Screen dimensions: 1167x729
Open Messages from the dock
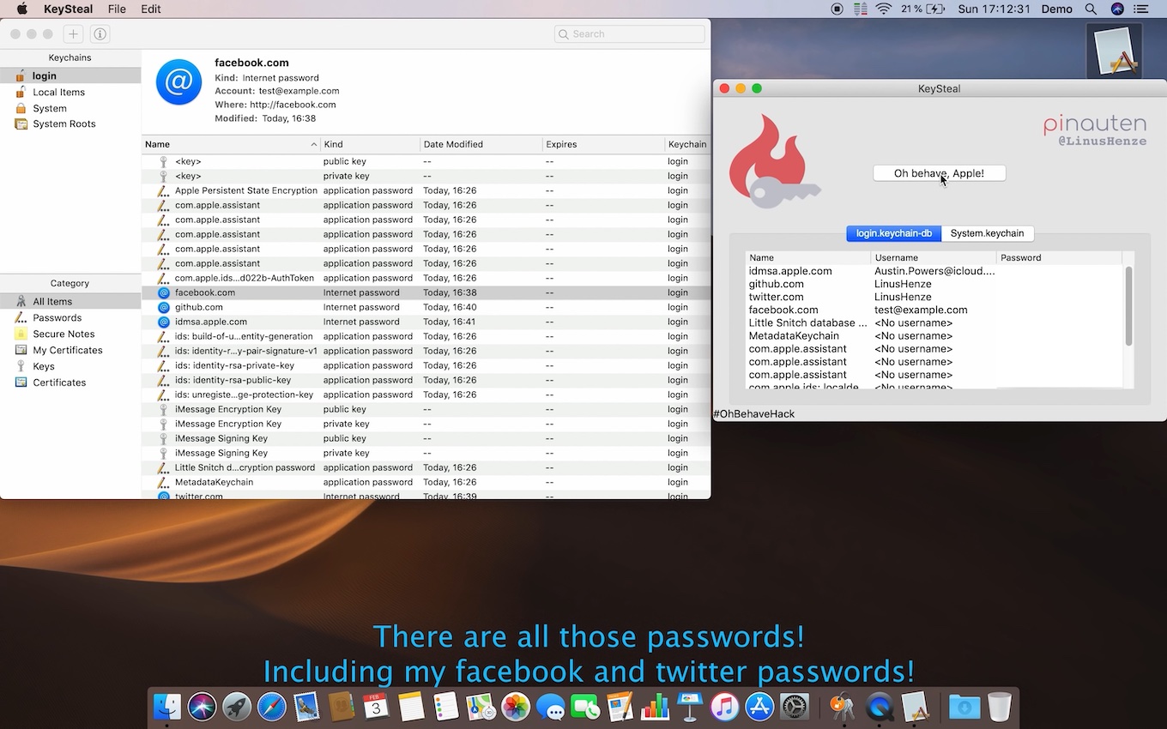click(551, 707)
